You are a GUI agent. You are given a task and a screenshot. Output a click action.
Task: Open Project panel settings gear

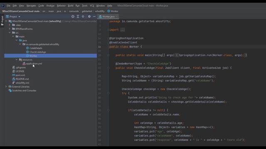(x=89, y=17)
